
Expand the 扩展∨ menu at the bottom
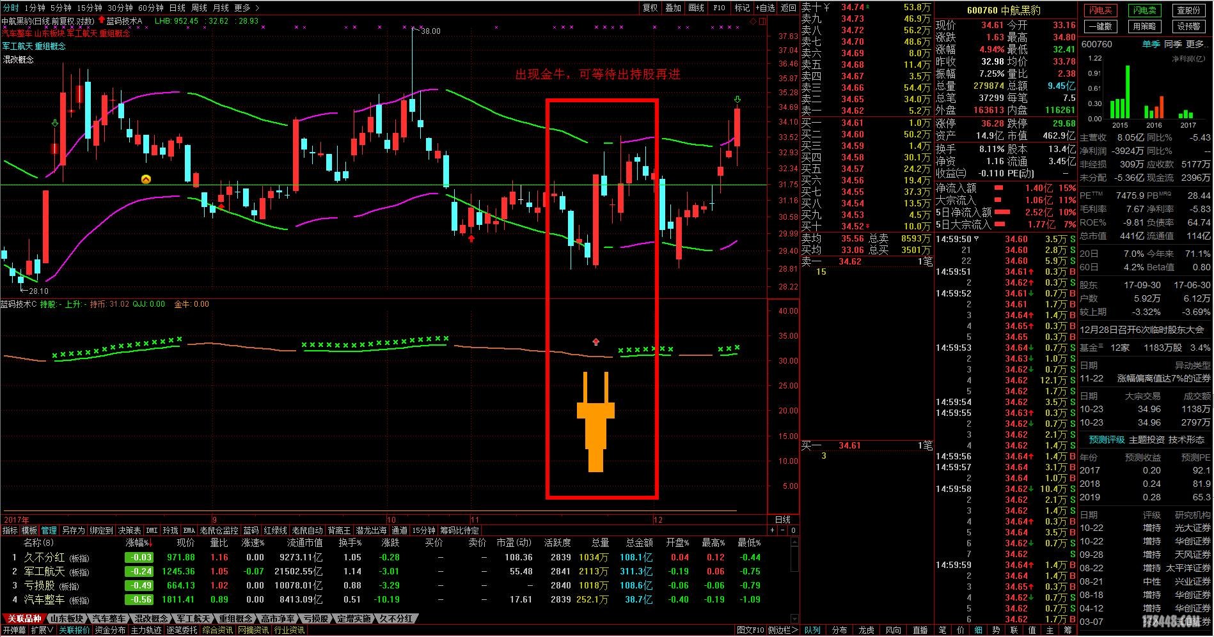coord(41,630)
